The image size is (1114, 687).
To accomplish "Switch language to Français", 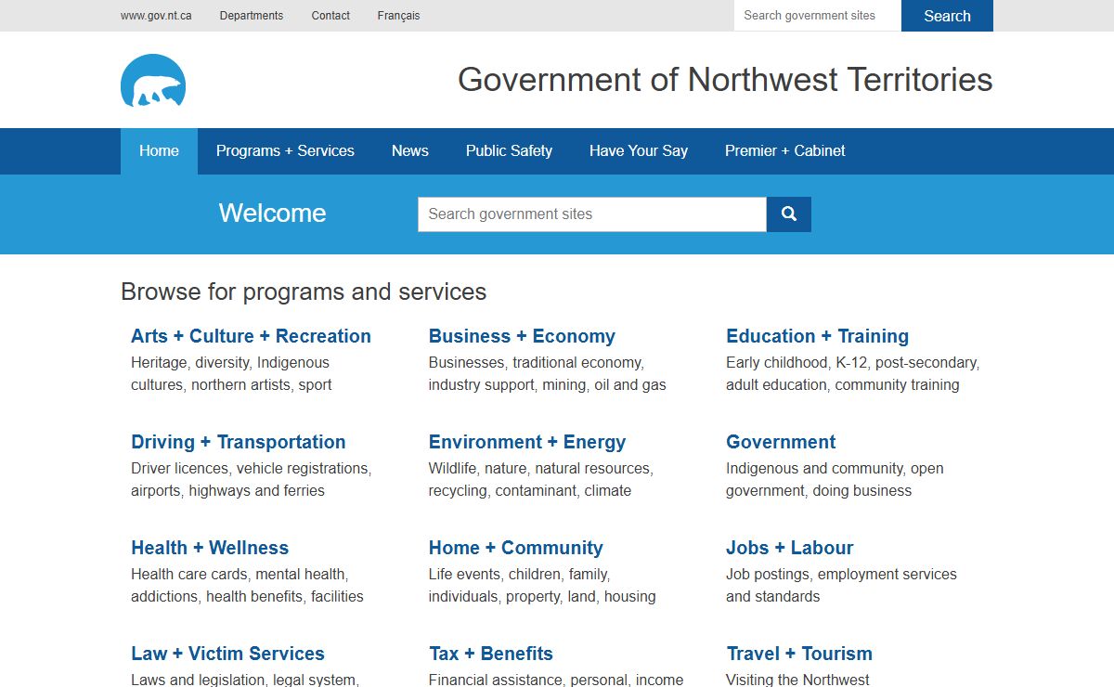I will point(398,16).
